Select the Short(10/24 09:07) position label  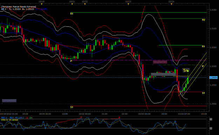[x=163, y=74]
